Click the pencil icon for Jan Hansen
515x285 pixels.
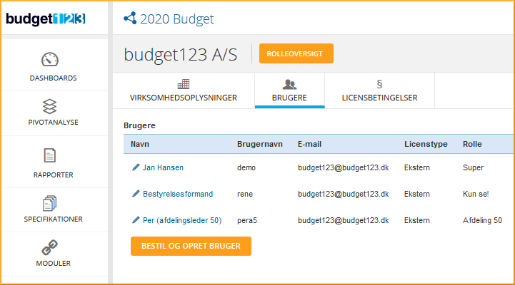tap(136, 167)
